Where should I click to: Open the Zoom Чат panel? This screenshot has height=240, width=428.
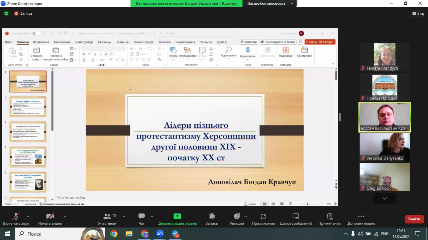point(141,216)
